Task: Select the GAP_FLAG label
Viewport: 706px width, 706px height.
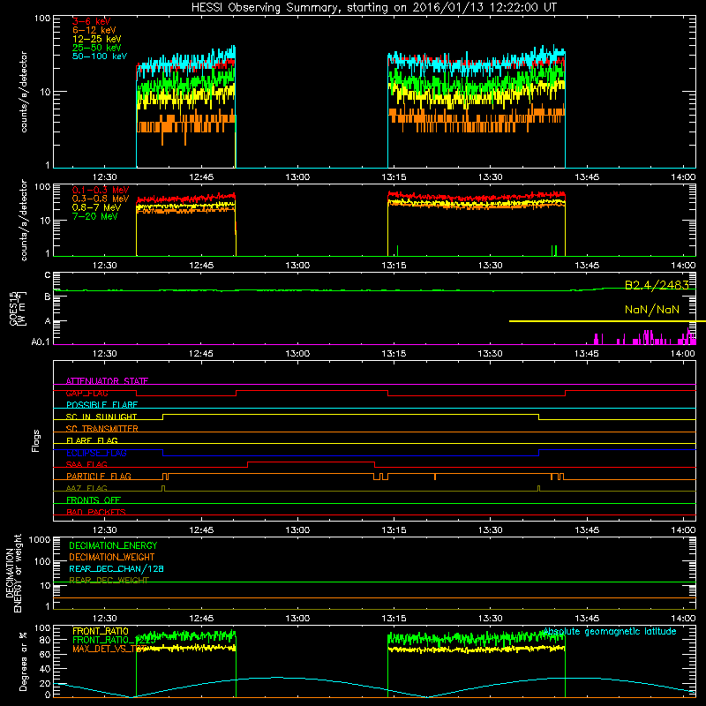Action: pyautogui.click(x=86, y=393)
